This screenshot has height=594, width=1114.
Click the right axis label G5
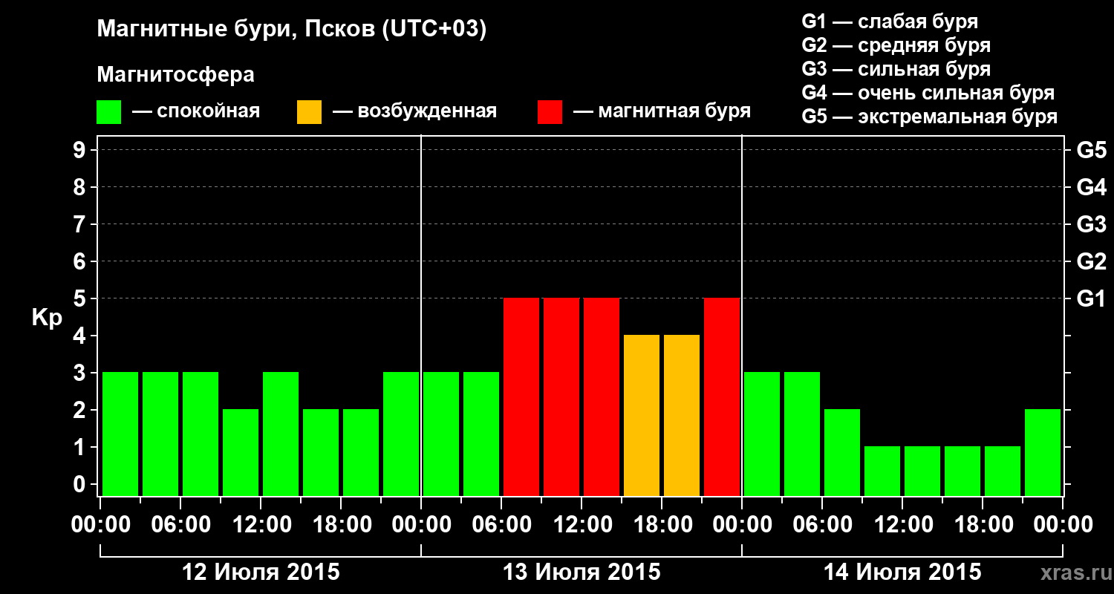coord(1091,151)
